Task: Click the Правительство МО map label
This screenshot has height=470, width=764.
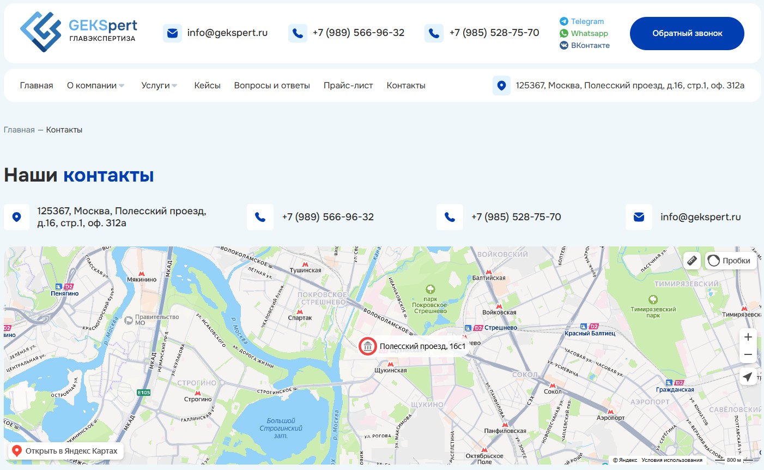Action: [157, 320]
